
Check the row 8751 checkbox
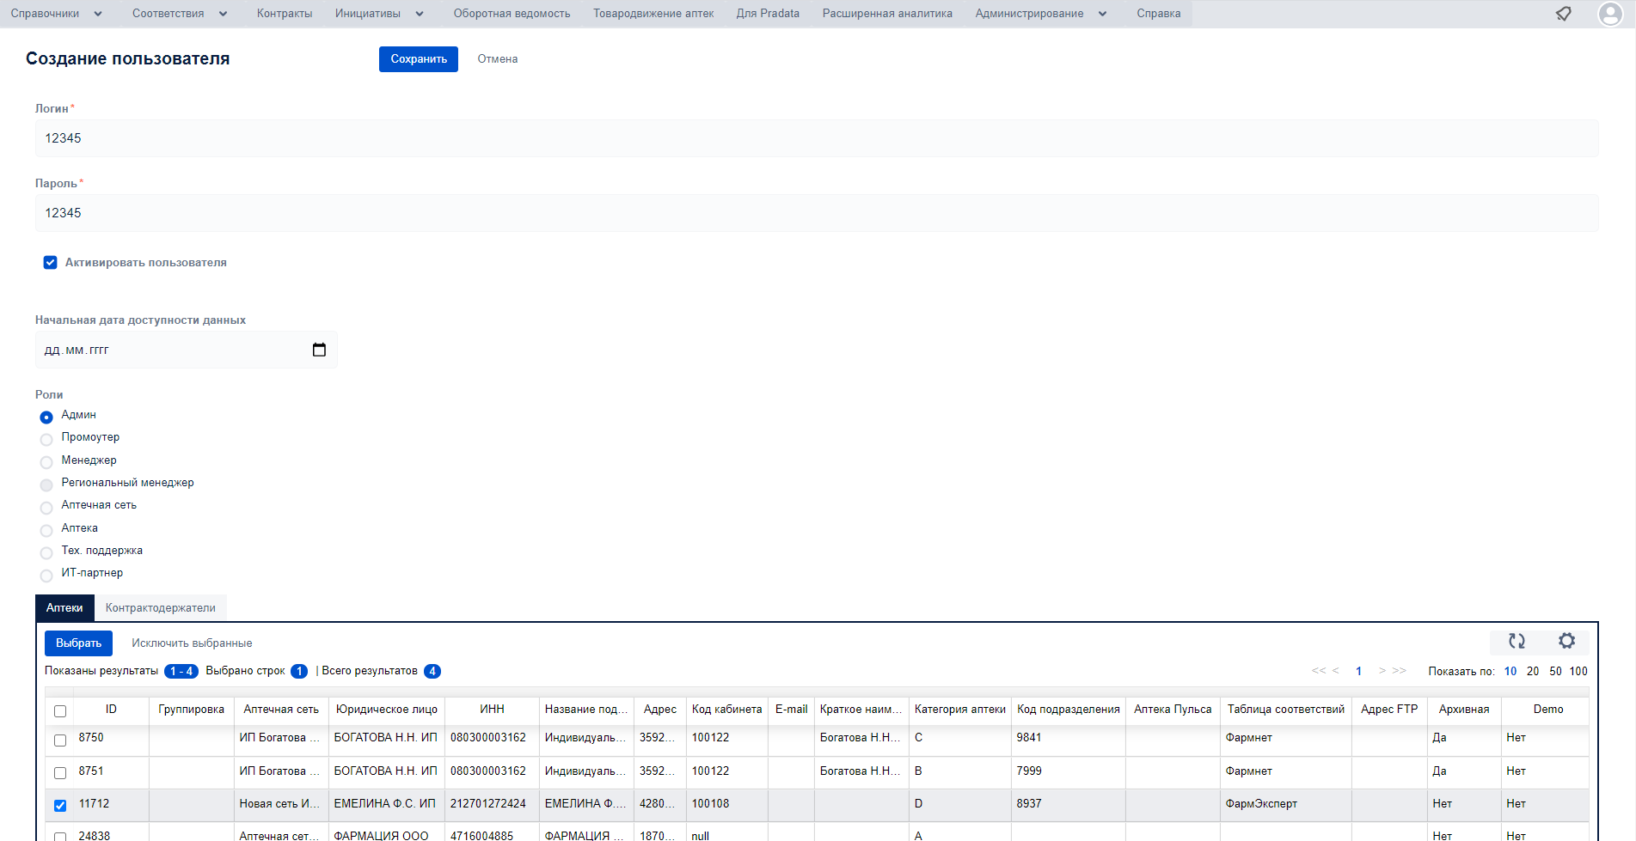coord(60,772)
